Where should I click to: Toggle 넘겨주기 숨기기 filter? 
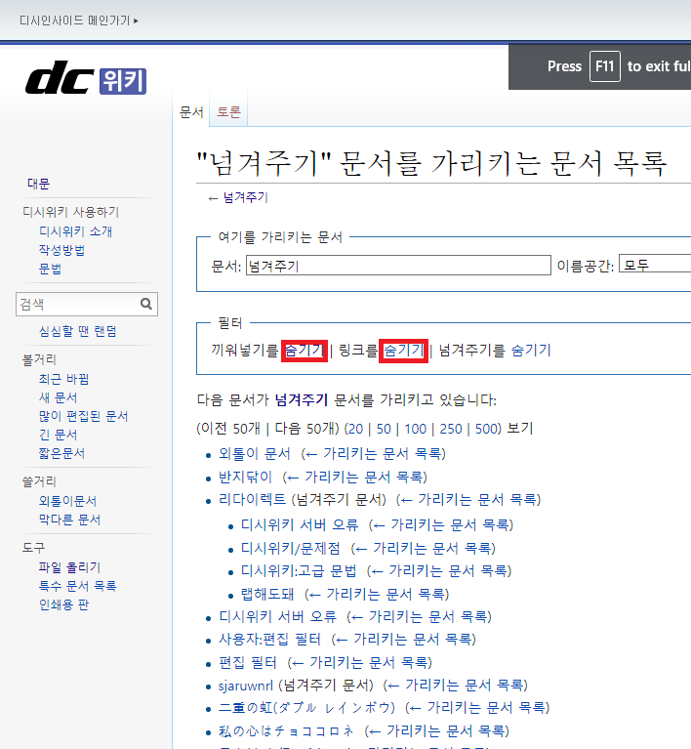pos(531,351)
